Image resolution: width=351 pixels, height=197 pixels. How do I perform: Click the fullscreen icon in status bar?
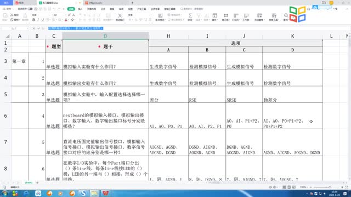click(x=347, y=187)
